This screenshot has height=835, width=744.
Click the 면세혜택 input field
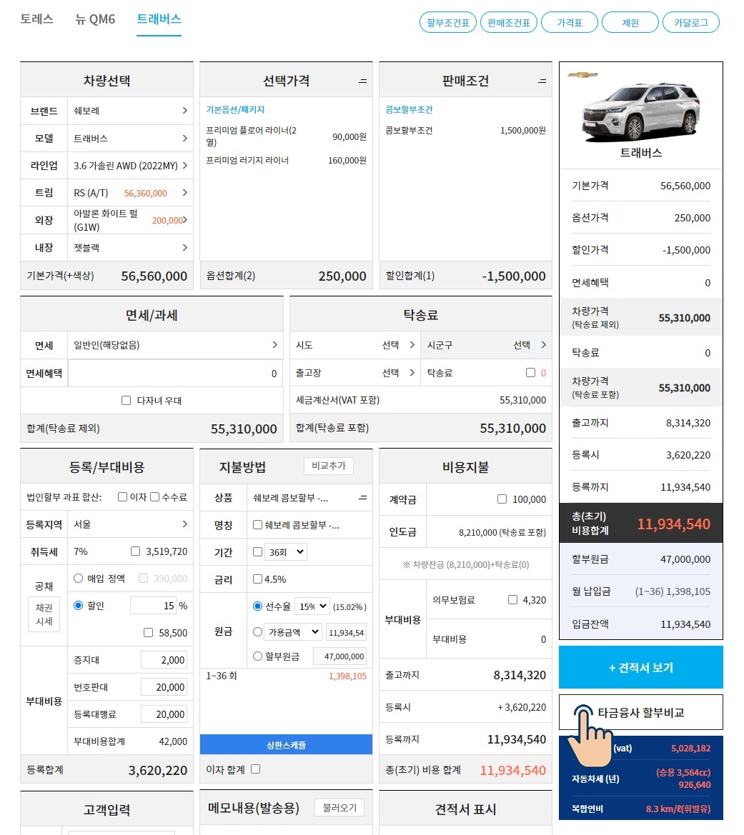click(x=175, y=374)
